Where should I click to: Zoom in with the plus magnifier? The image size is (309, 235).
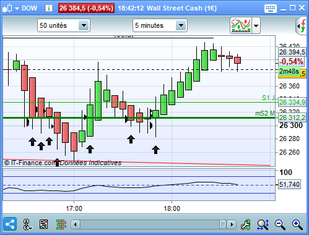(297, 224)
